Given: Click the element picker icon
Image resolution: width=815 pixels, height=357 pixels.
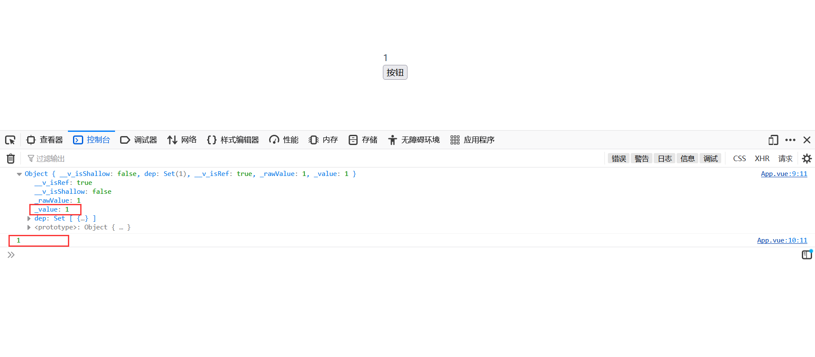Looking at the screenshot, I should point(10,140).
